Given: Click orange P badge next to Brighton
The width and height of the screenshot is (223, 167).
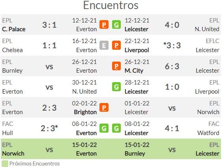Looking at the screenshot, I should click(104, 107).
